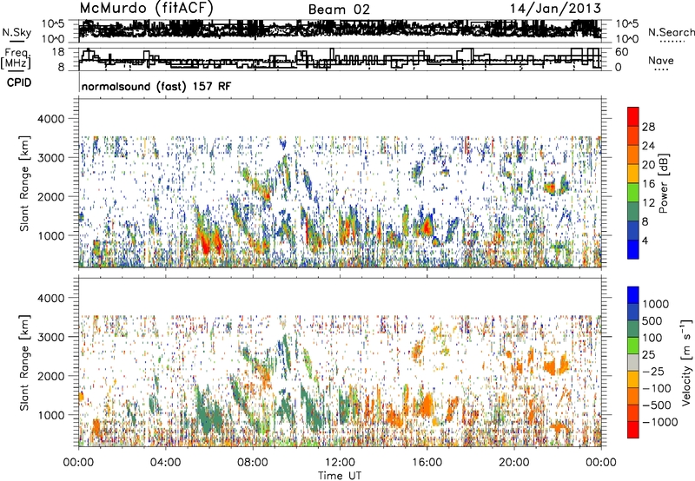Click the 'Time UT' axis label
The width and height of the screenshot is (695, 481).
pos(340,476)
